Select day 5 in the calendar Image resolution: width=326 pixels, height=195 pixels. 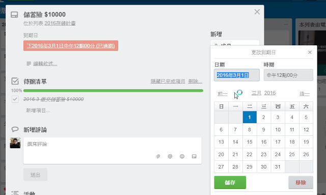pos(306,117)
